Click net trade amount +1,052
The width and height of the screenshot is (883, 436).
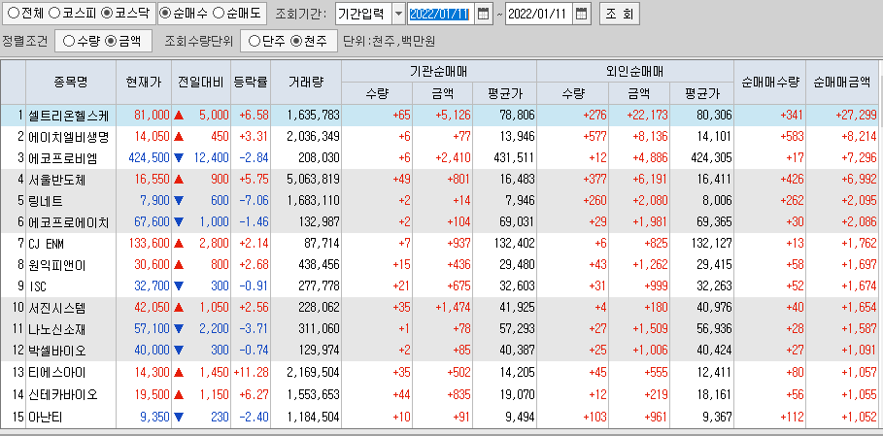(x=859, y=417)
